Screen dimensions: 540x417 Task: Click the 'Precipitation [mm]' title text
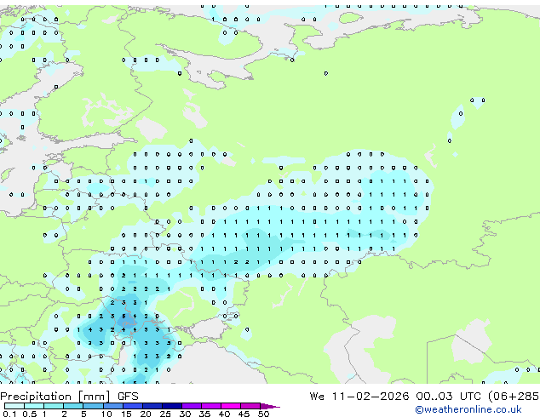(x=55, y=397)
